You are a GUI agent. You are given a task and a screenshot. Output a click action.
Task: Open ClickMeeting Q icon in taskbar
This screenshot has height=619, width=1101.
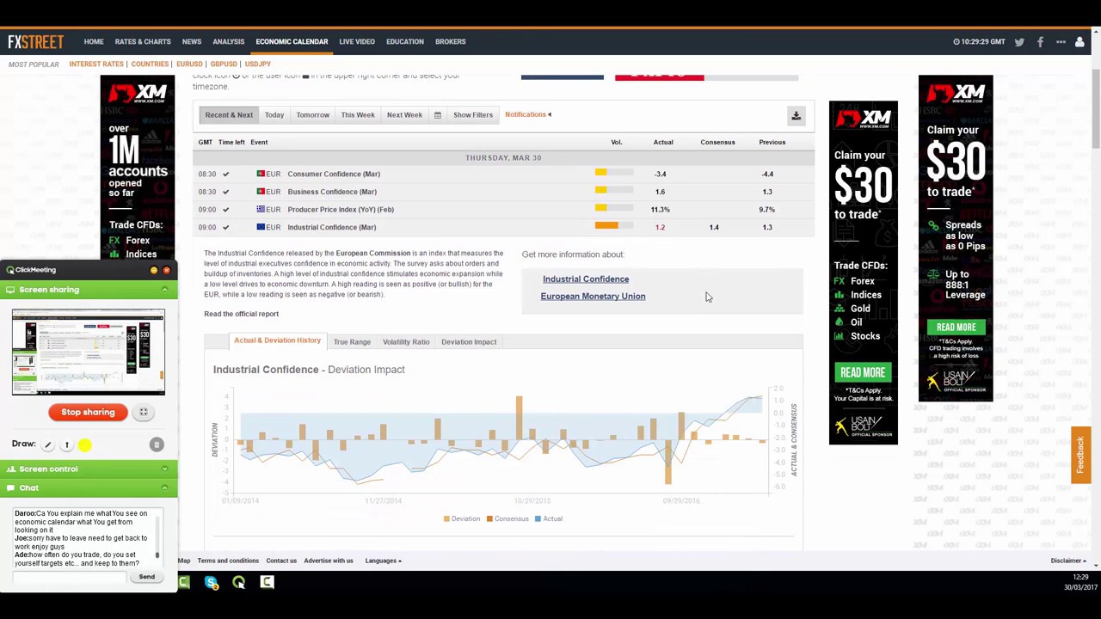tap(238, 583)
